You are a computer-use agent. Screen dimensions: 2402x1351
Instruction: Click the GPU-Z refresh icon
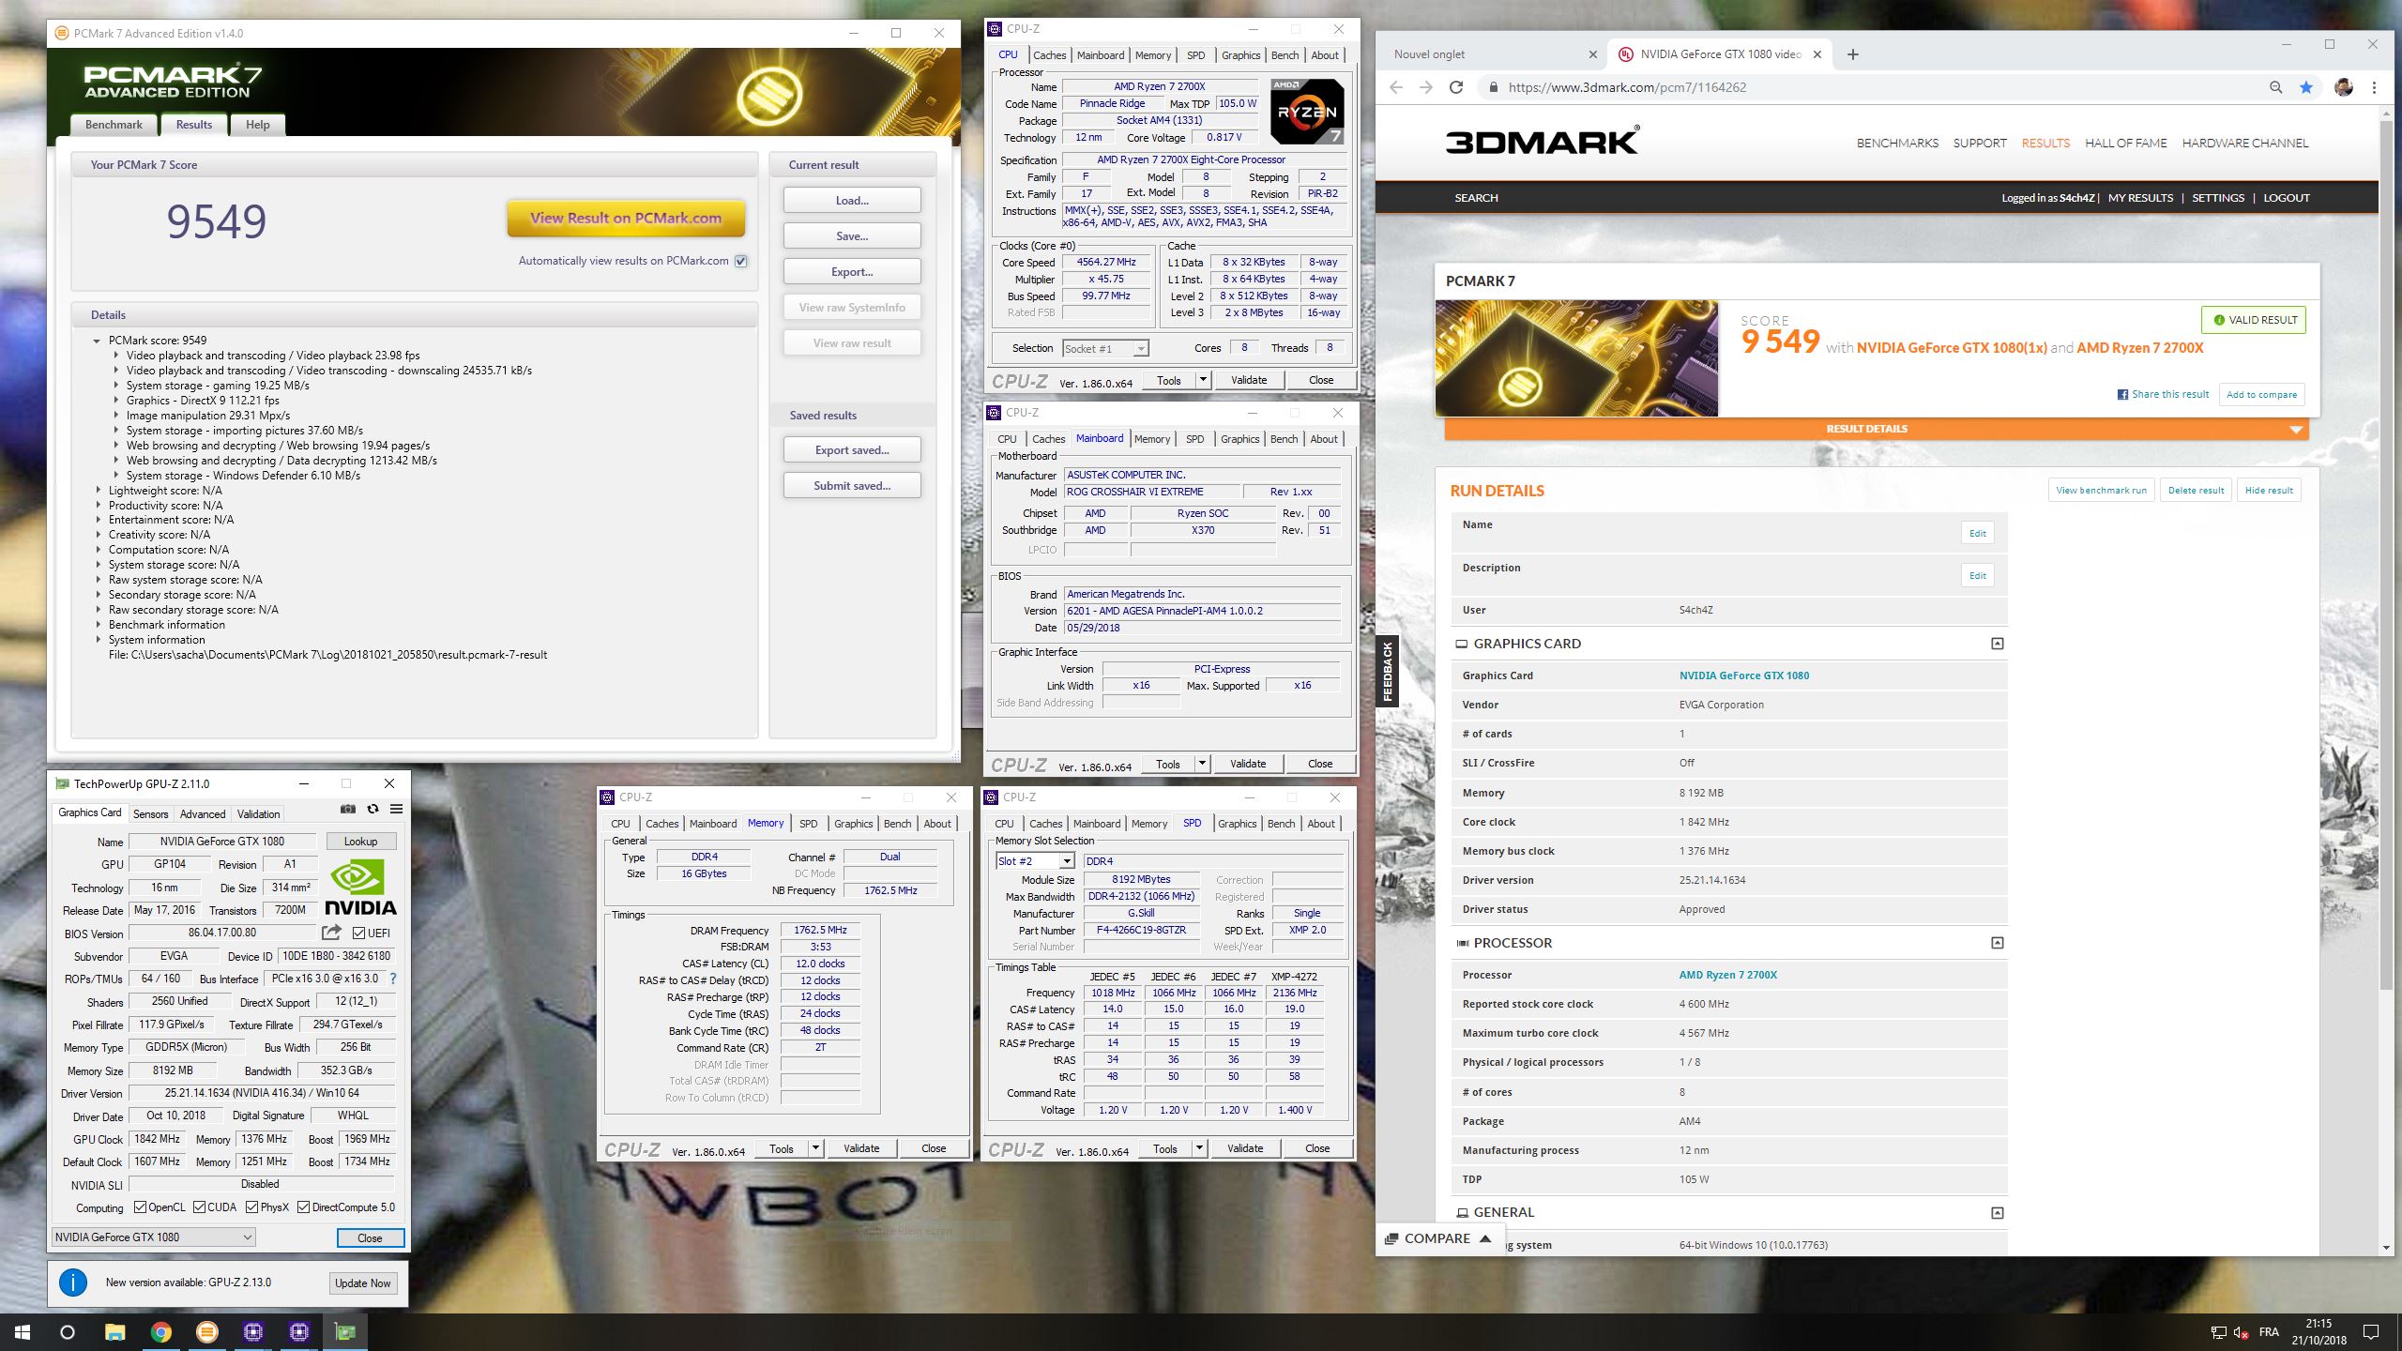372,809
